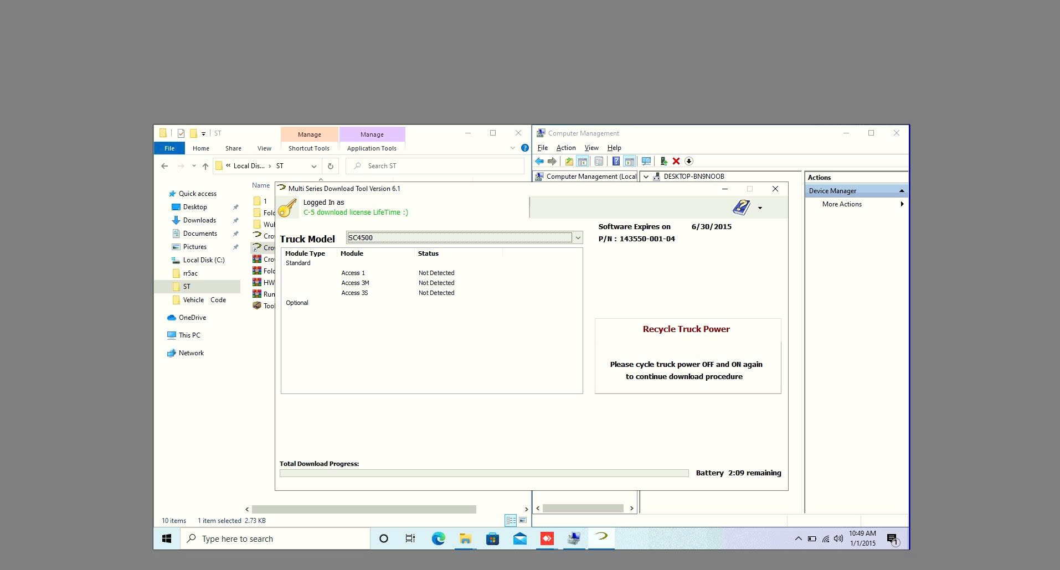The width and height of the screenshot is (1060, 570).
Task: Switch to the Share ribbon tab
Action: pos(233,148)
